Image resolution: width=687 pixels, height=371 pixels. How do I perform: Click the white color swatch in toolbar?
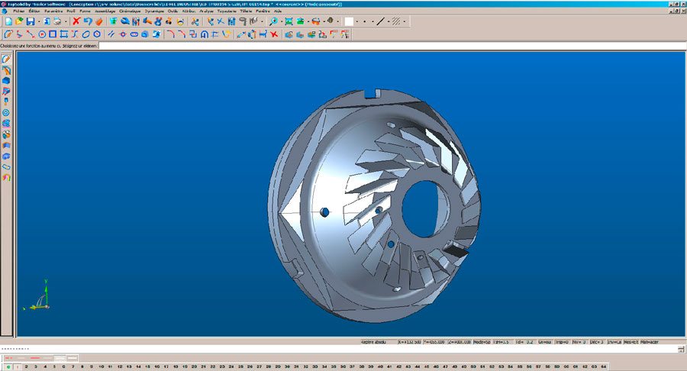tap(349, 21)
